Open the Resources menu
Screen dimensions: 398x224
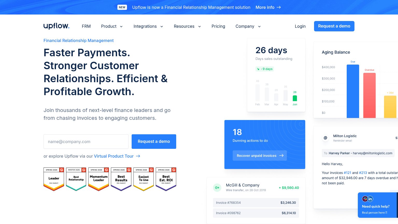[184, 26]
